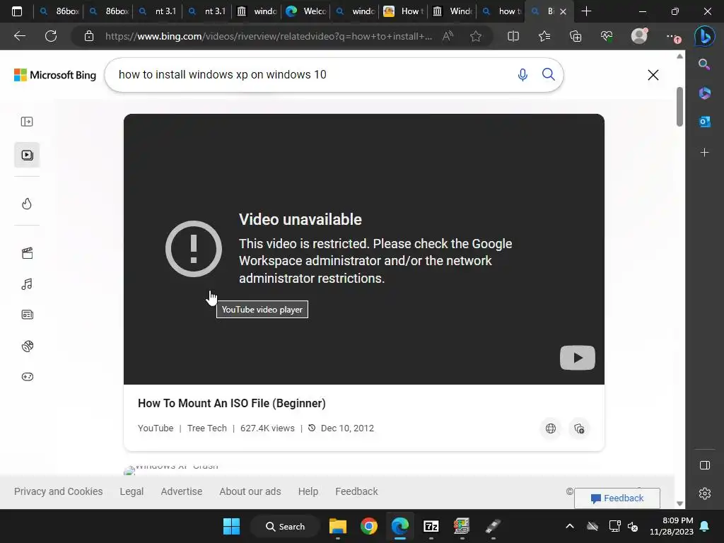Click the blue Feedback button
The image size is (724, 543).
tap(617, 498)
